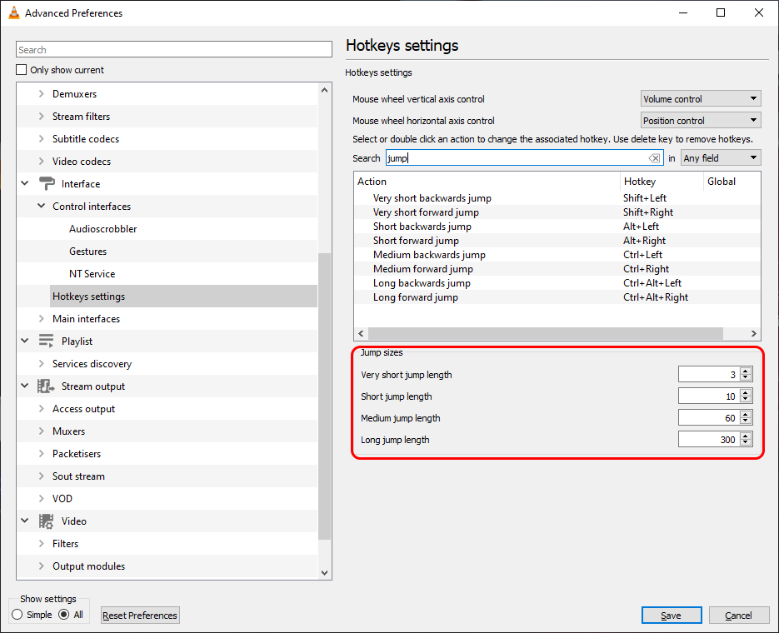Expand the Output modules node

(x=41, y=566)
